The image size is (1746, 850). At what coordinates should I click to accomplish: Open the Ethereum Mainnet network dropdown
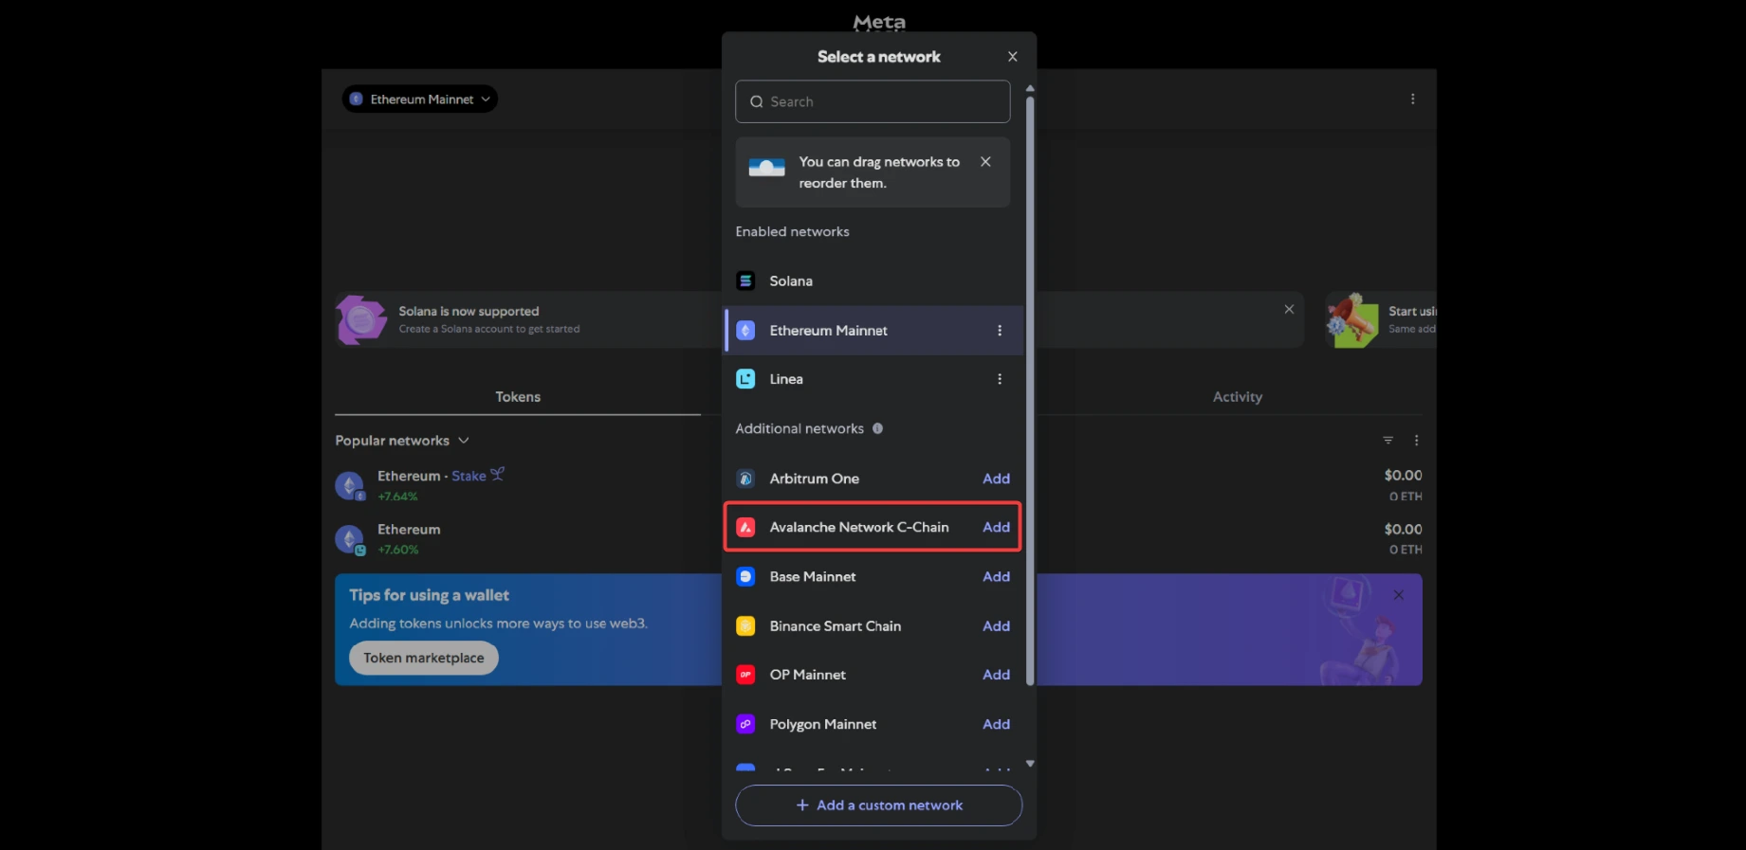click(x=420, y=99)
